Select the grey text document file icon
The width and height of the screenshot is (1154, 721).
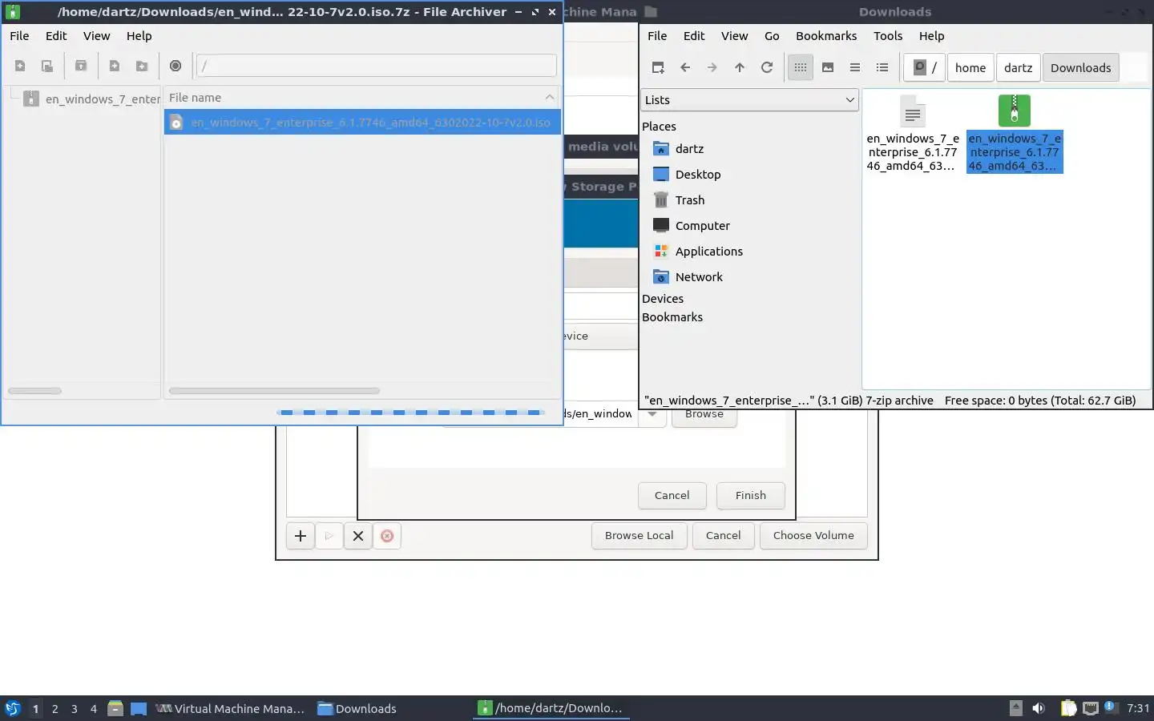coord(913,111)
